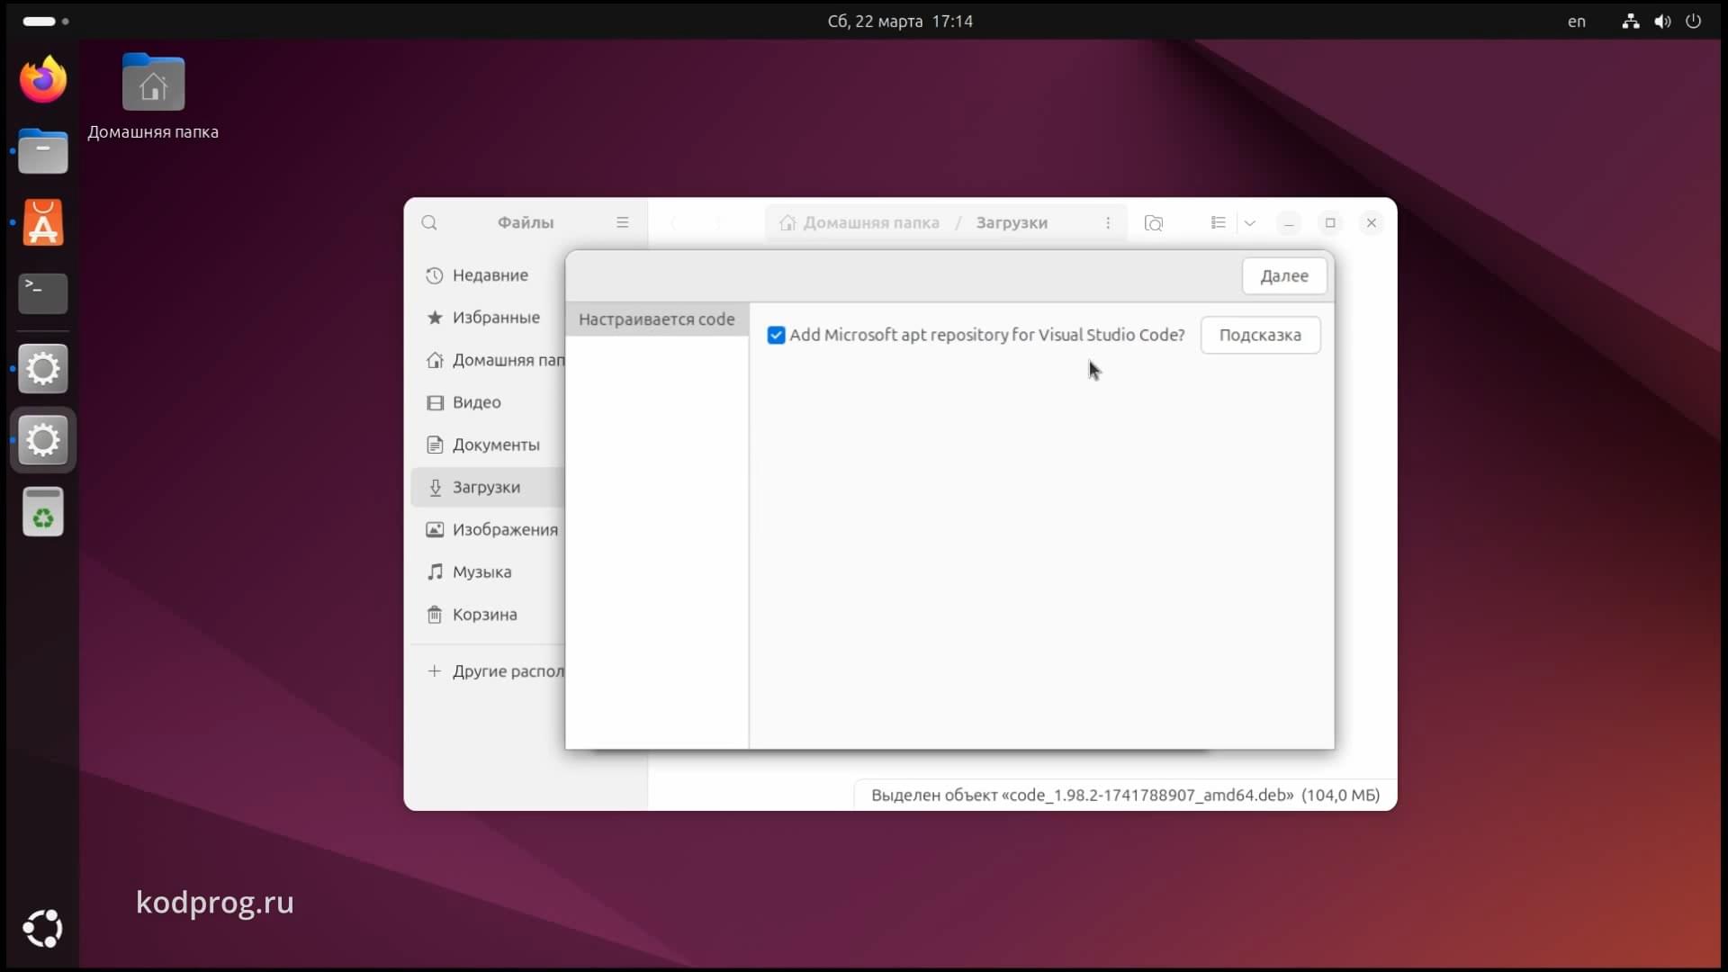
Task: Open the upper gear icon in the dock
Action: (x=43, y=368)
